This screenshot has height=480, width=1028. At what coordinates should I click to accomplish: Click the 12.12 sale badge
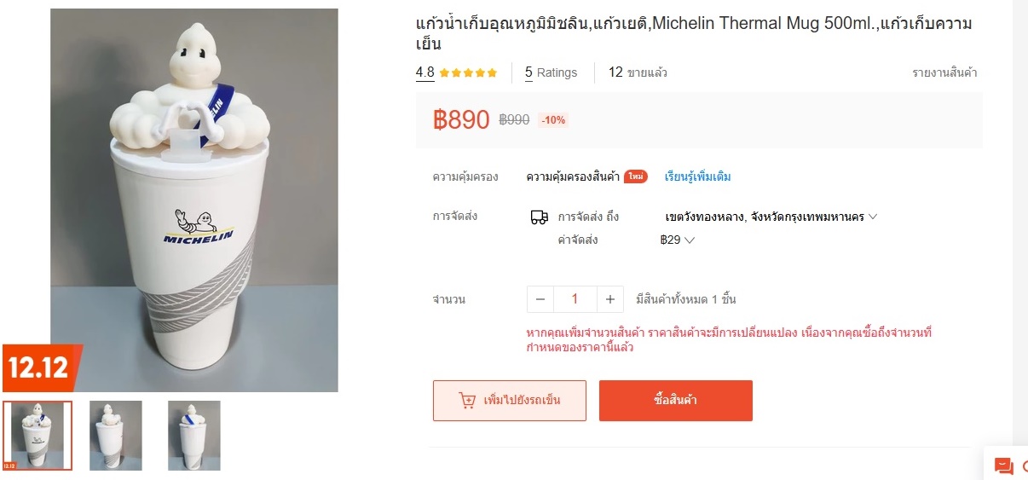click(41, 367)
